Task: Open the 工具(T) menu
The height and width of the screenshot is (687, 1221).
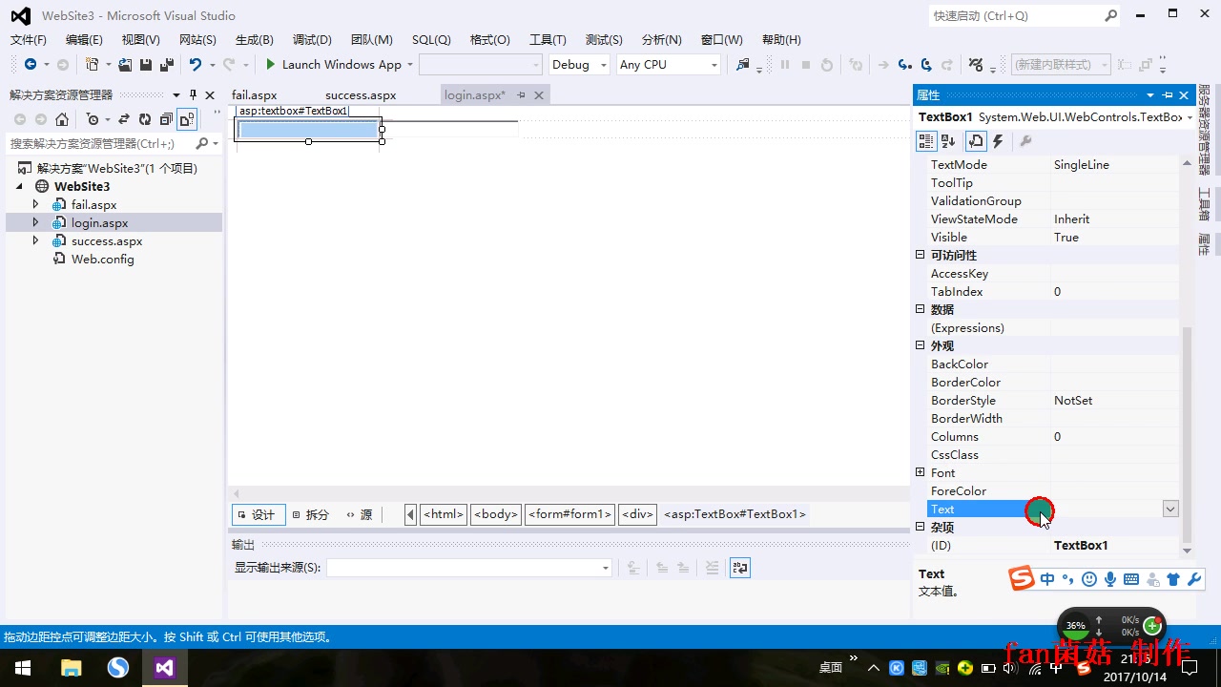Action: click(548, 40)
